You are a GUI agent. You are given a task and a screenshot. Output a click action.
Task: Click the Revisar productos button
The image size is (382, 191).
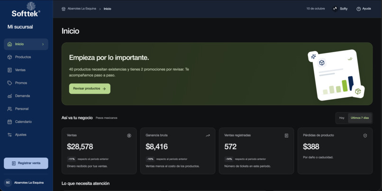click(90, 89)
